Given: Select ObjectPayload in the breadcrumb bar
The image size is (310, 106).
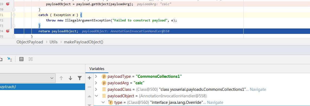Looking at the screenshot, I should point(30,42).
